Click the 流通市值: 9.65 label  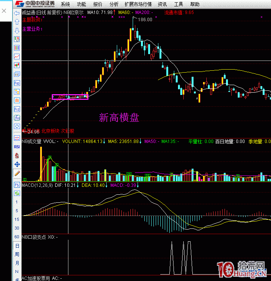pyautogui.click(x=179, y=12)
